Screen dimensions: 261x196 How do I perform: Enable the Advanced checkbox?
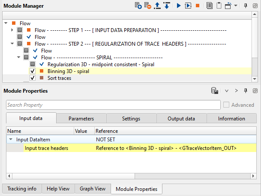coord(227,105)
